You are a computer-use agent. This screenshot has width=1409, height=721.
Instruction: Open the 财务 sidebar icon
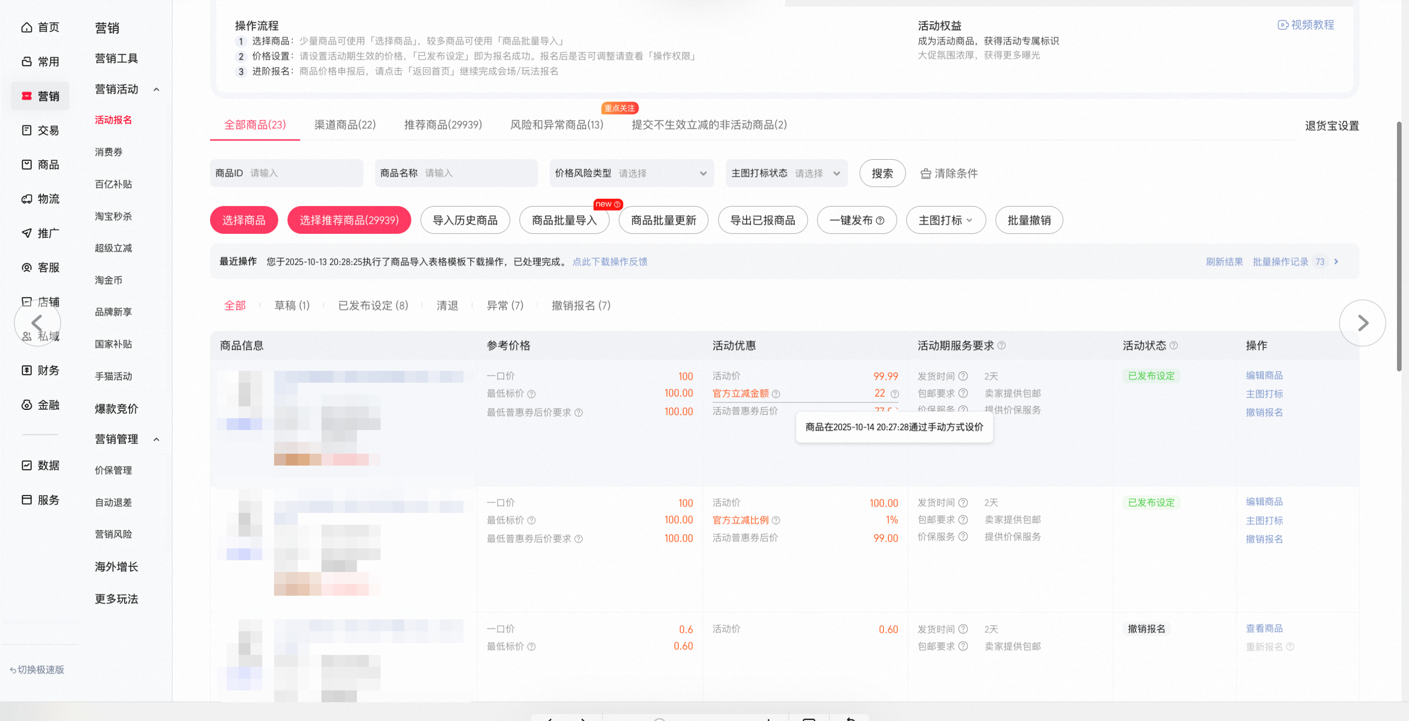[x=26, y=370]
